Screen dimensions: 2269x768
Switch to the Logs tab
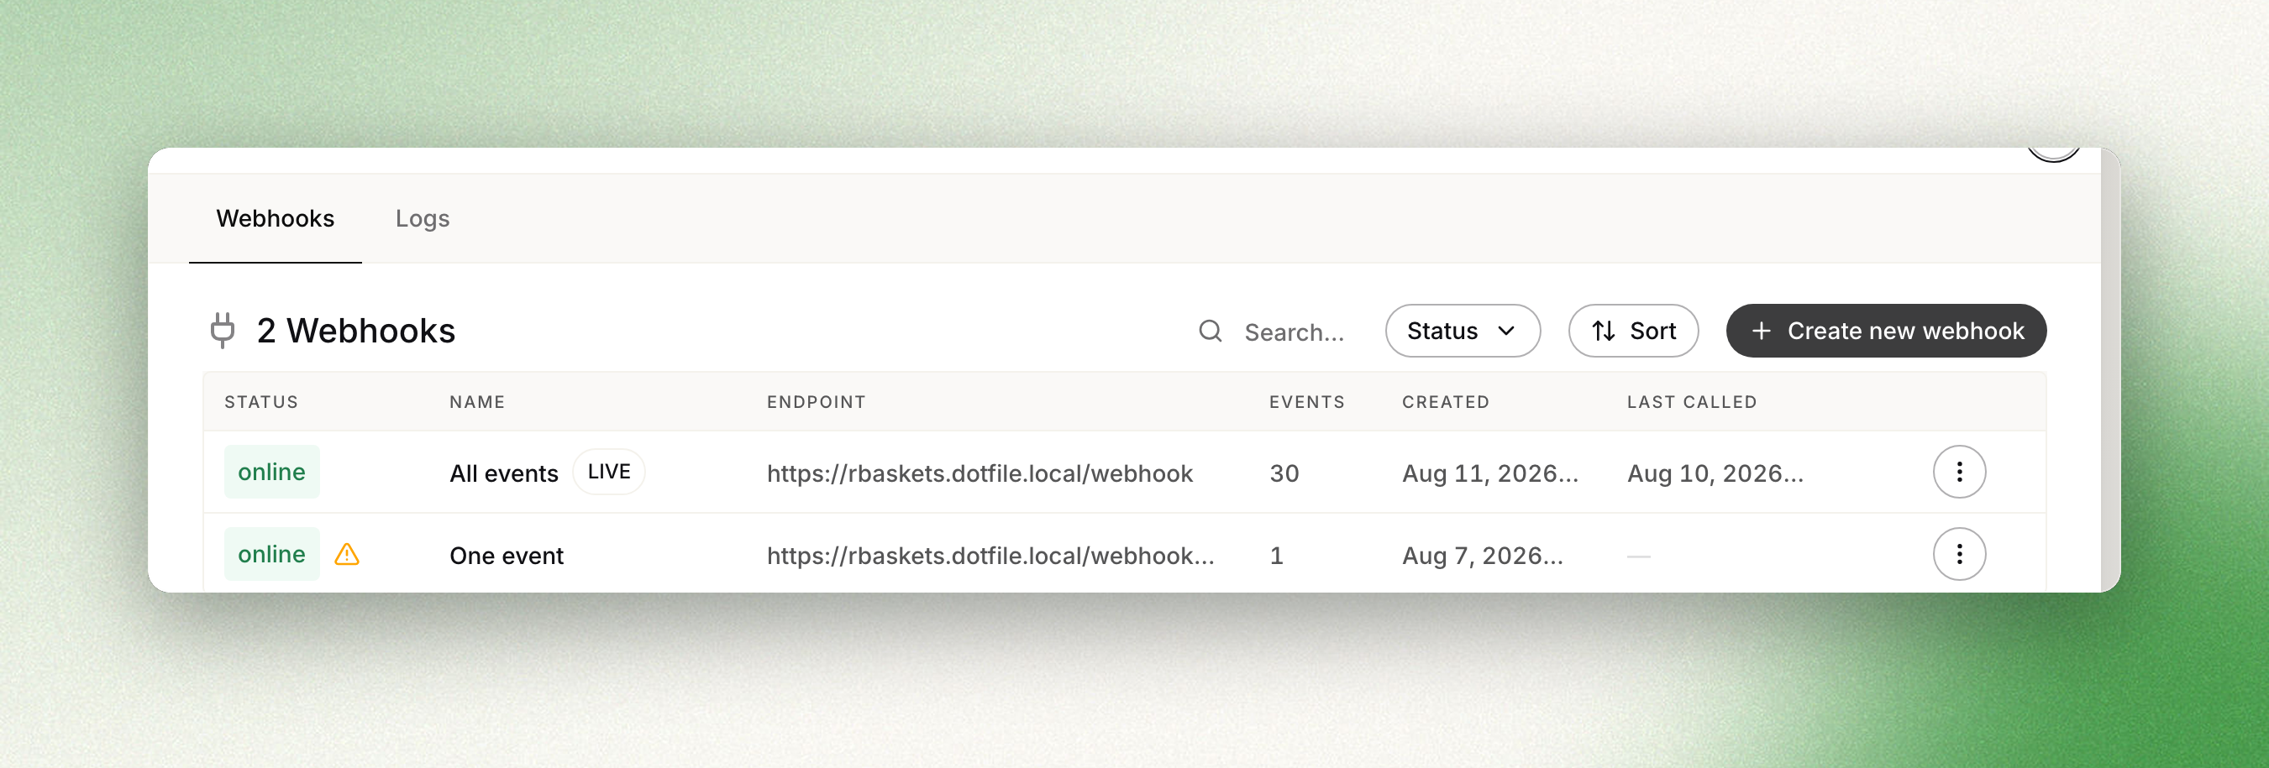(x=422, y=218)
